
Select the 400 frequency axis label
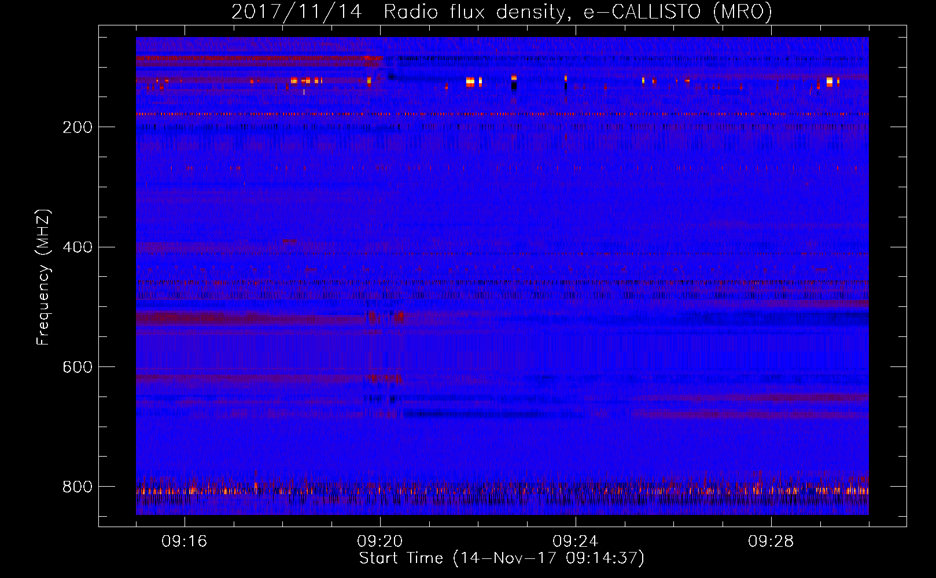point(78,247)
